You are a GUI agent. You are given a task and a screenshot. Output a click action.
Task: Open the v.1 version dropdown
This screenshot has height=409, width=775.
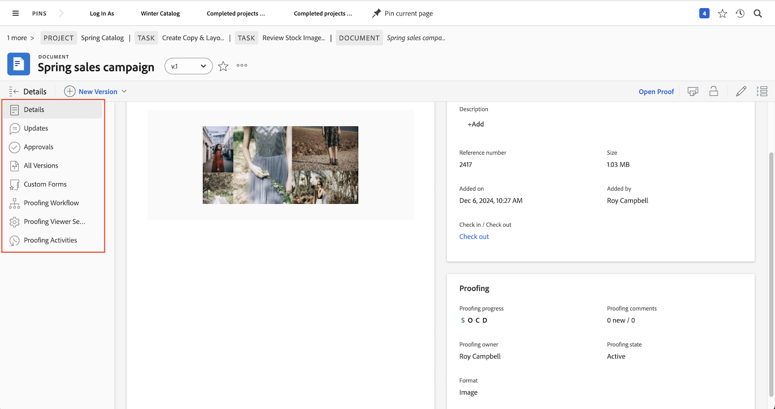(188, 66)
